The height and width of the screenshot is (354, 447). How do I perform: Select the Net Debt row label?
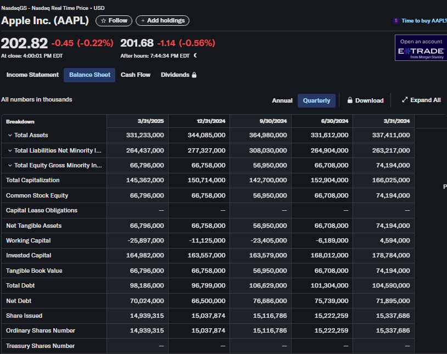point(19,301)
